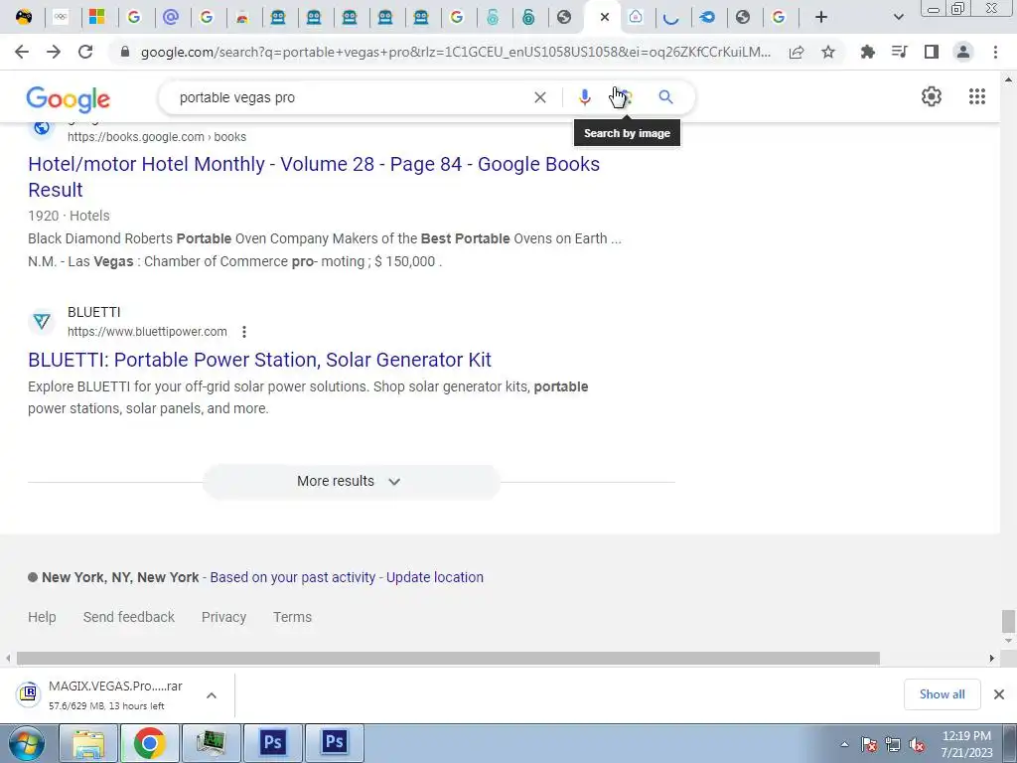This screenshot has width=1017, height=763.
Task: Open the media control icon in toolbar
Action: [x=899, y=52]
